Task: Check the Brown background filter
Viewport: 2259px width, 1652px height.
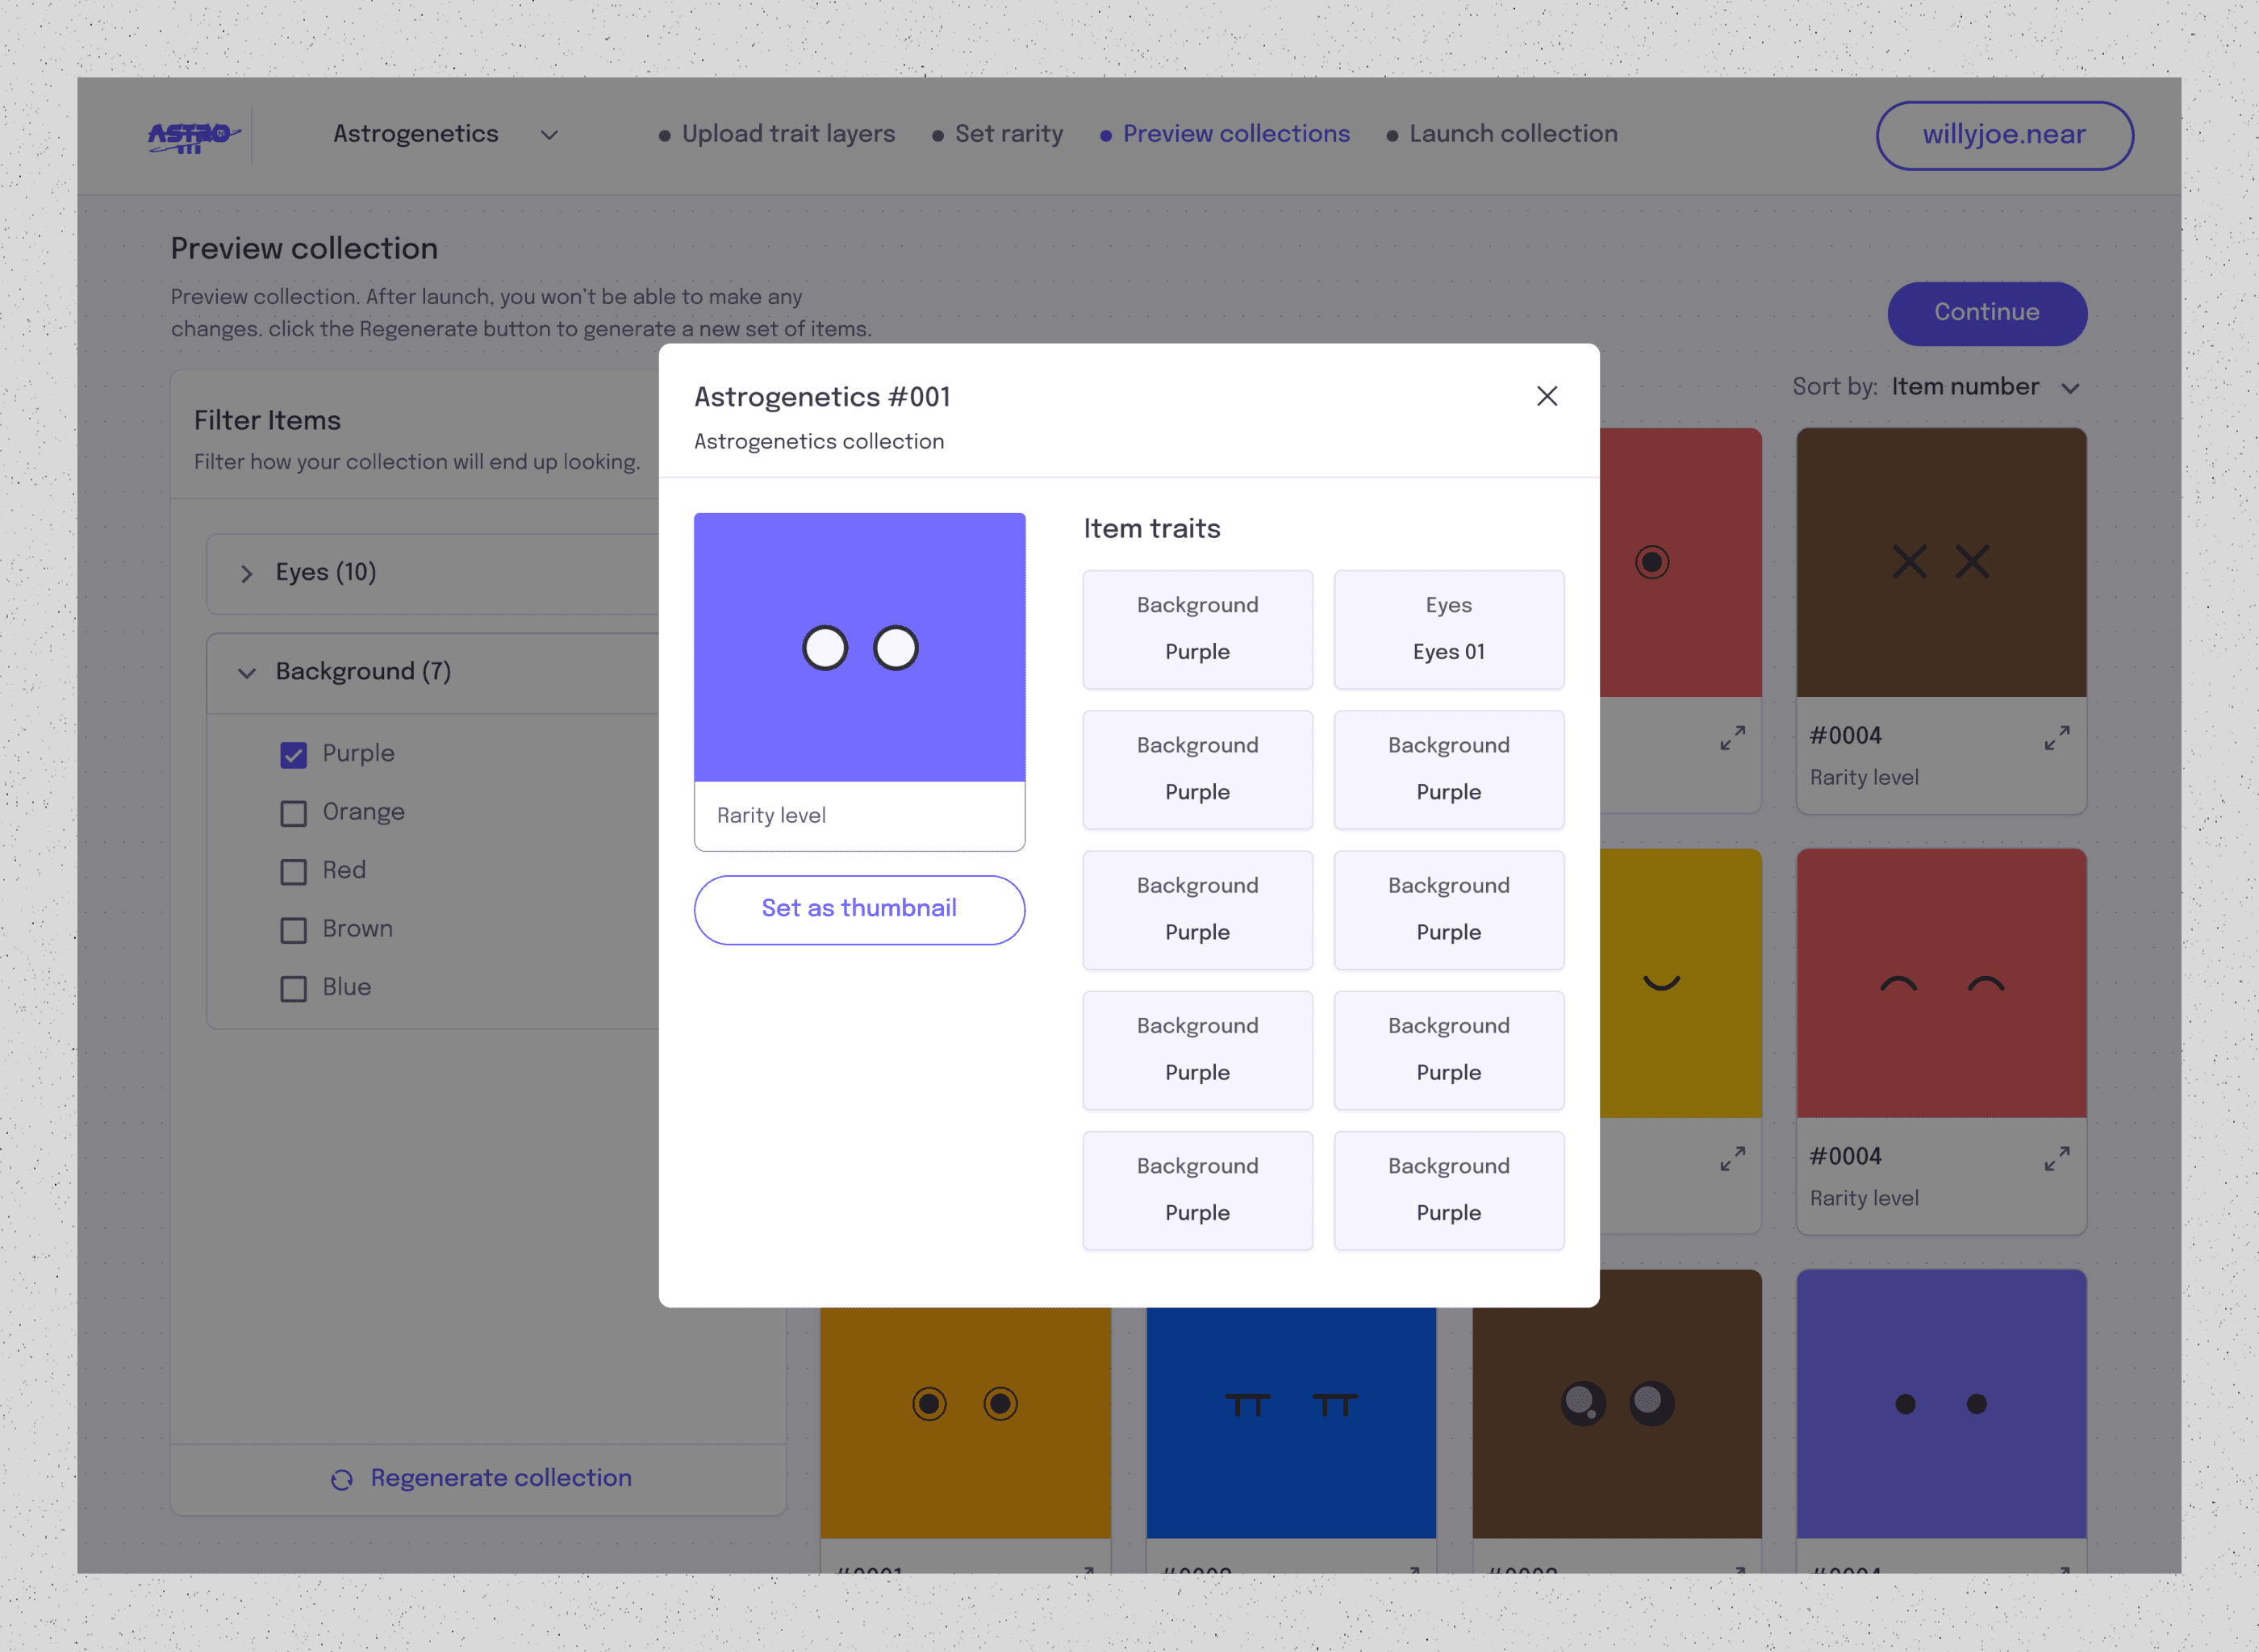Action: [293, 930]
